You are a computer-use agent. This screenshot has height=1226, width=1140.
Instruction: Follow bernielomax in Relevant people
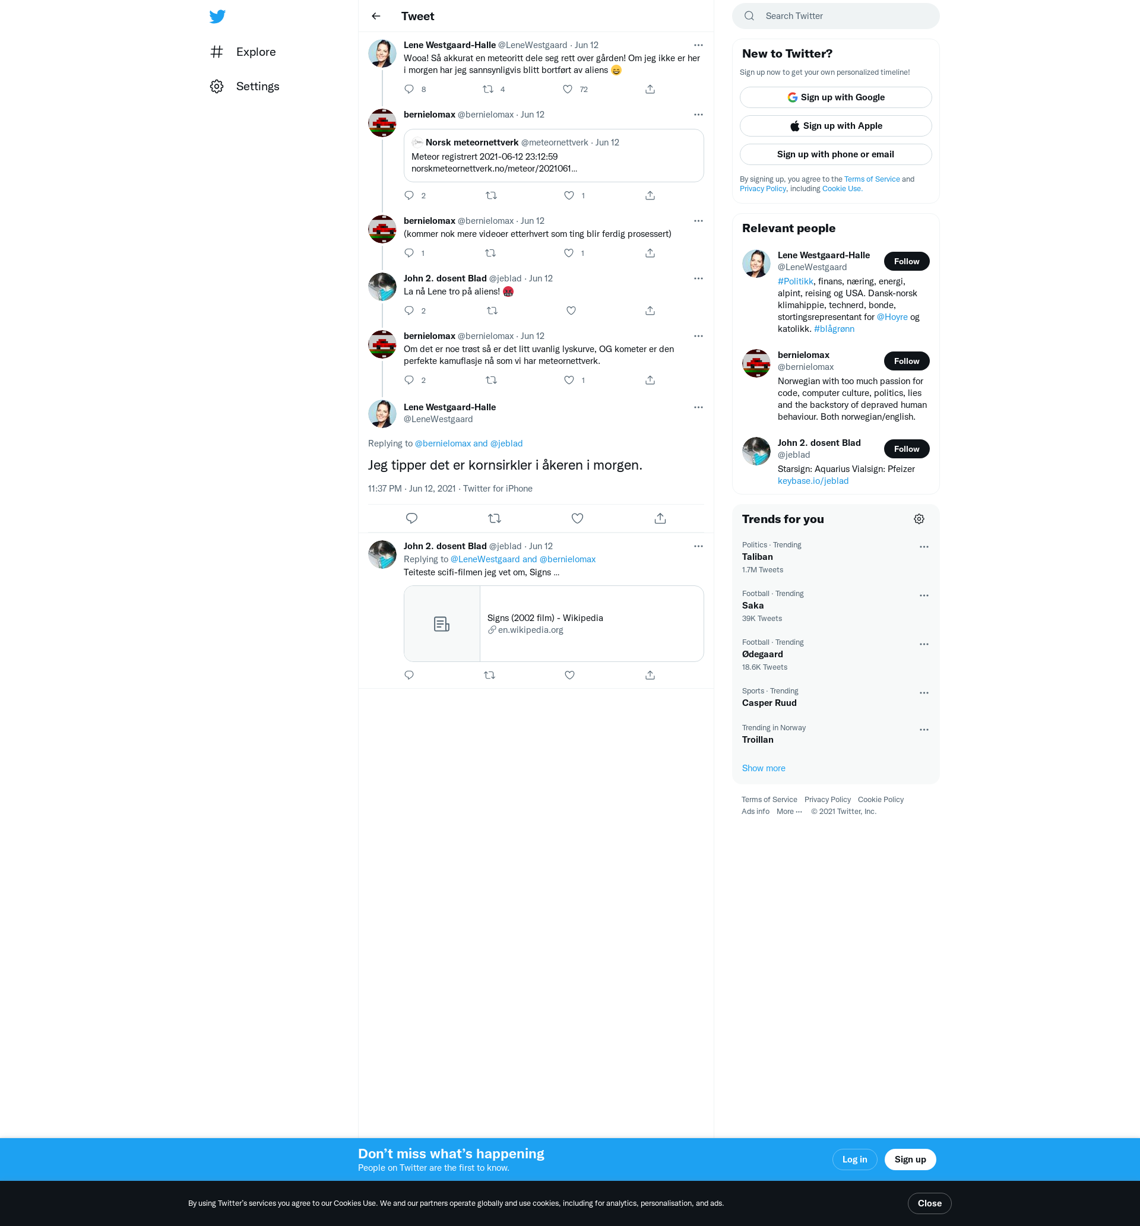[x=907, y=362]
